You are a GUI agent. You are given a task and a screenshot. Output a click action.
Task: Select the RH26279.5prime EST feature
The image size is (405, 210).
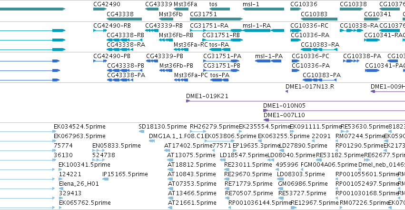pos(198,131)
